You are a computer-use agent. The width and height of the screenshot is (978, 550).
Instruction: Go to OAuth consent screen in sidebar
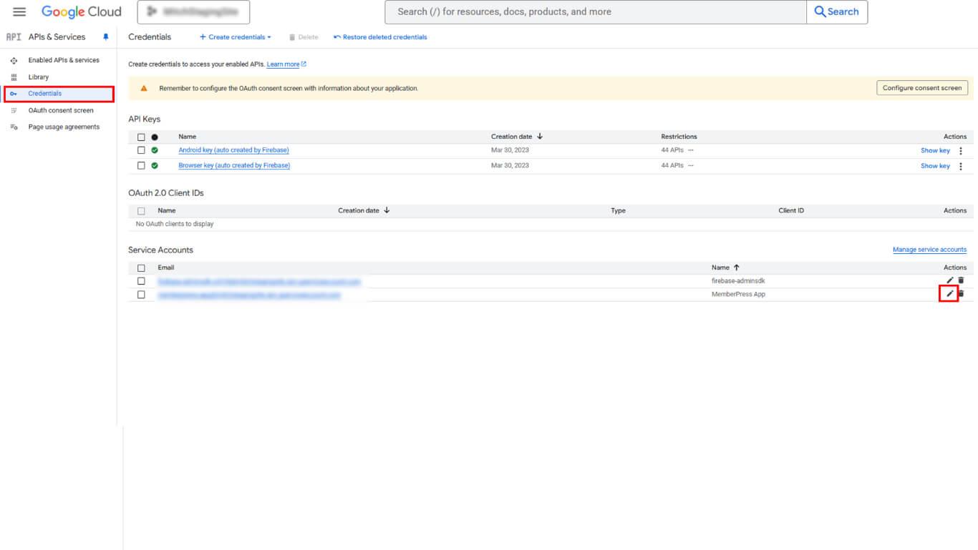tap(60, 110)
